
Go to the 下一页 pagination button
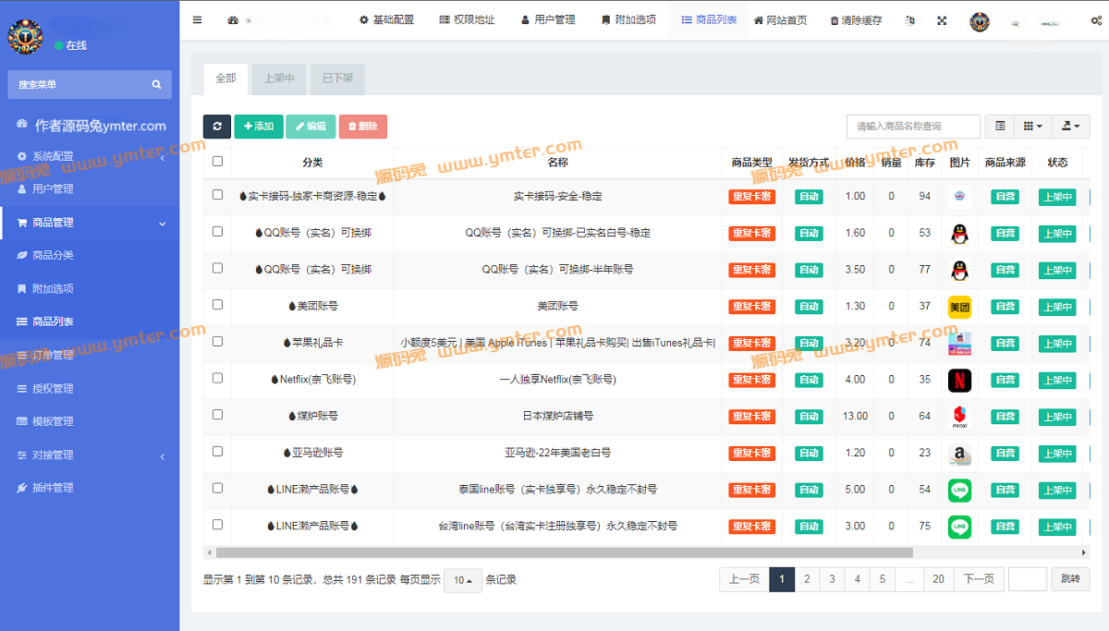pos(979,579)
